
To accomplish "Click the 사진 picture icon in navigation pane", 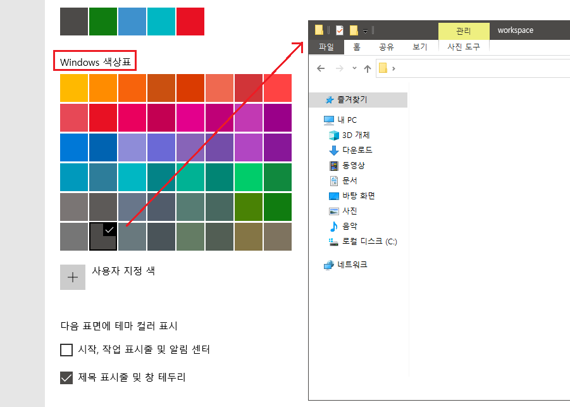I will pyautogui.click(x=333, y=211).
